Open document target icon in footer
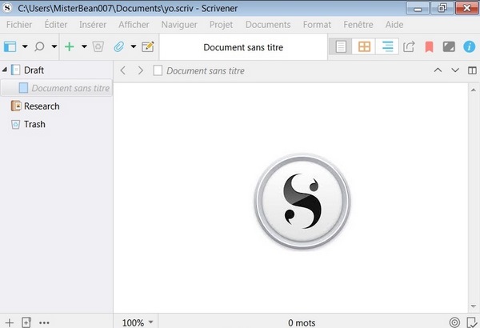The width and height of the screenshot is (480, 328). pyautogui.click(x=454, y=322)
